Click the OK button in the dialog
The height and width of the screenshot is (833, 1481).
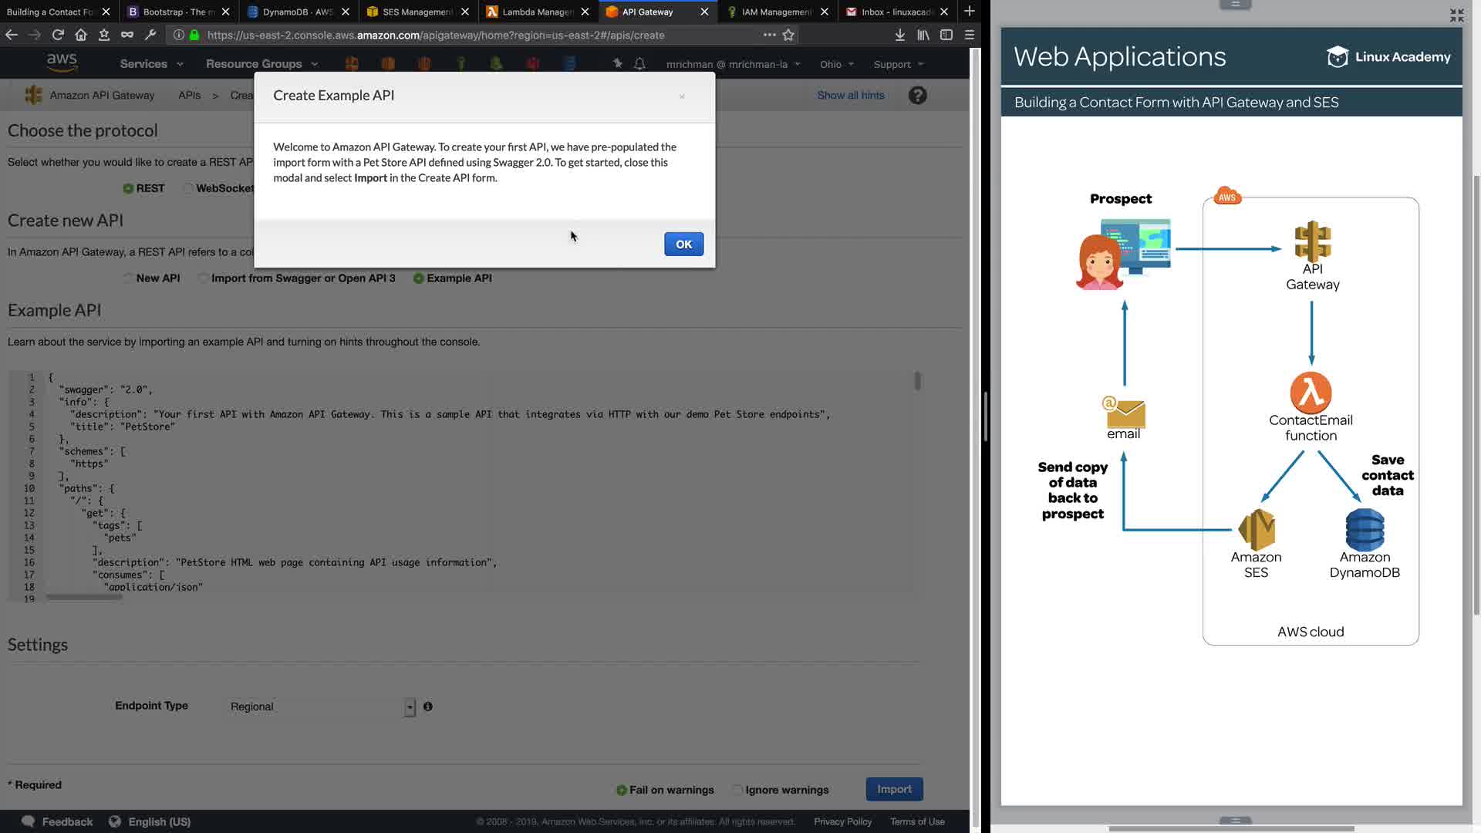coord(683,244)
